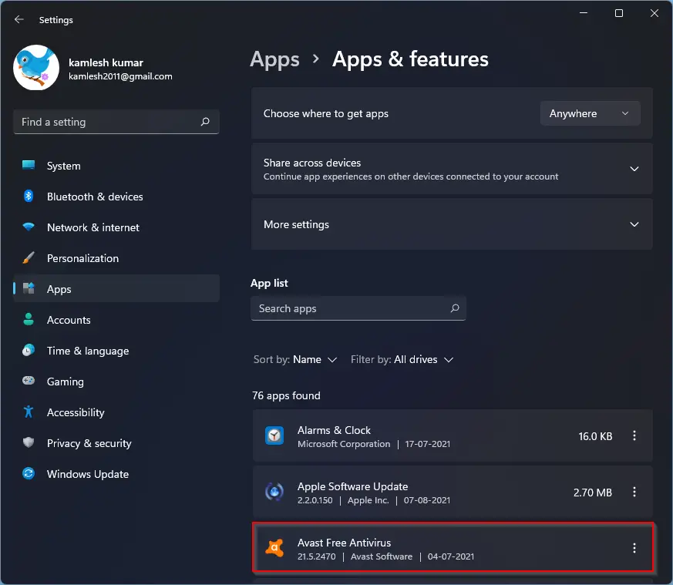
Task: Click the Apple Software Update app name
Action: 353,486
